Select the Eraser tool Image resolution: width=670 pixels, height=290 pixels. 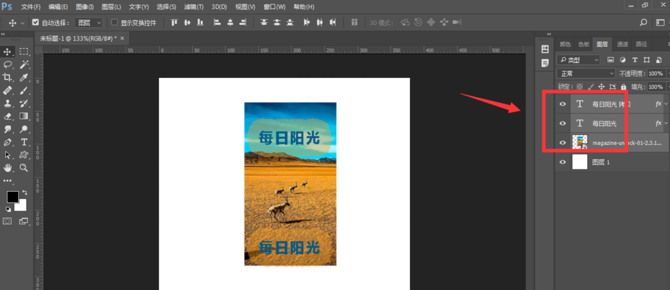pyautogui.click(x=7, y=117)
